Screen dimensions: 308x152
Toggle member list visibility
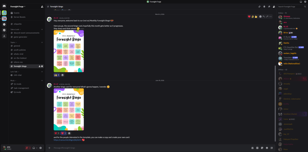(x=274, y=7)
